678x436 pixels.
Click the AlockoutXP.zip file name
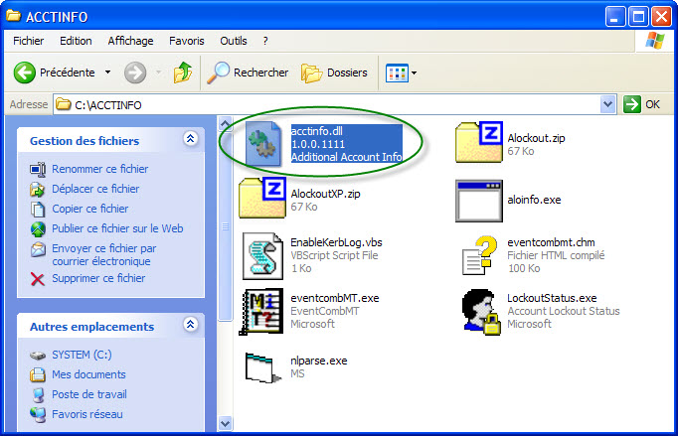[326, 194]
